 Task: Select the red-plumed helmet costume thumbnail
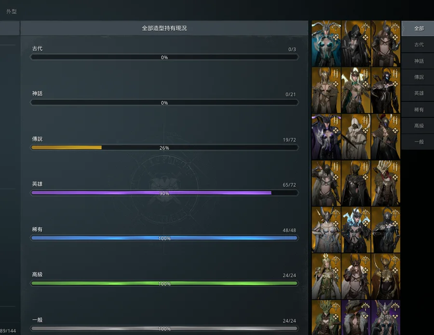(386, 137)
